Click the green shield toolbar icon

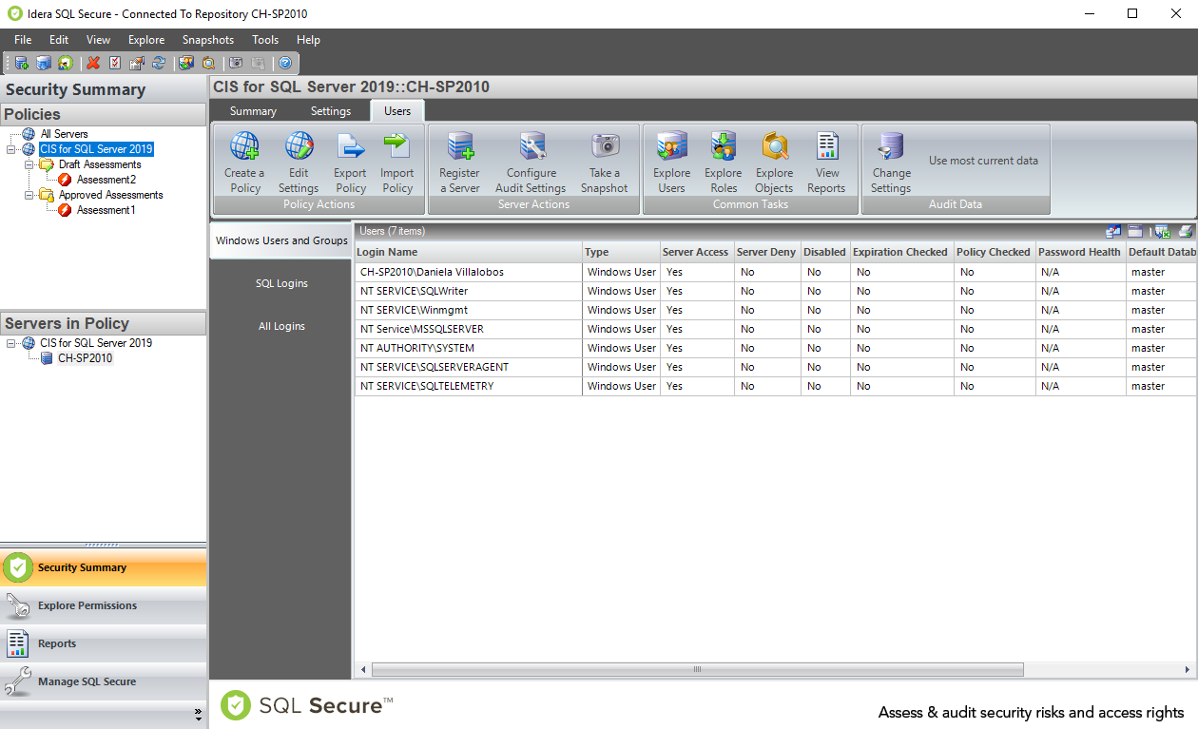coord(65,63)
